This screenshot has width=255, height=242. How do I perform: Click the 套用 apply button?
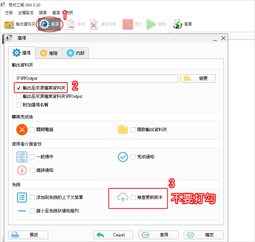(158, 235)
